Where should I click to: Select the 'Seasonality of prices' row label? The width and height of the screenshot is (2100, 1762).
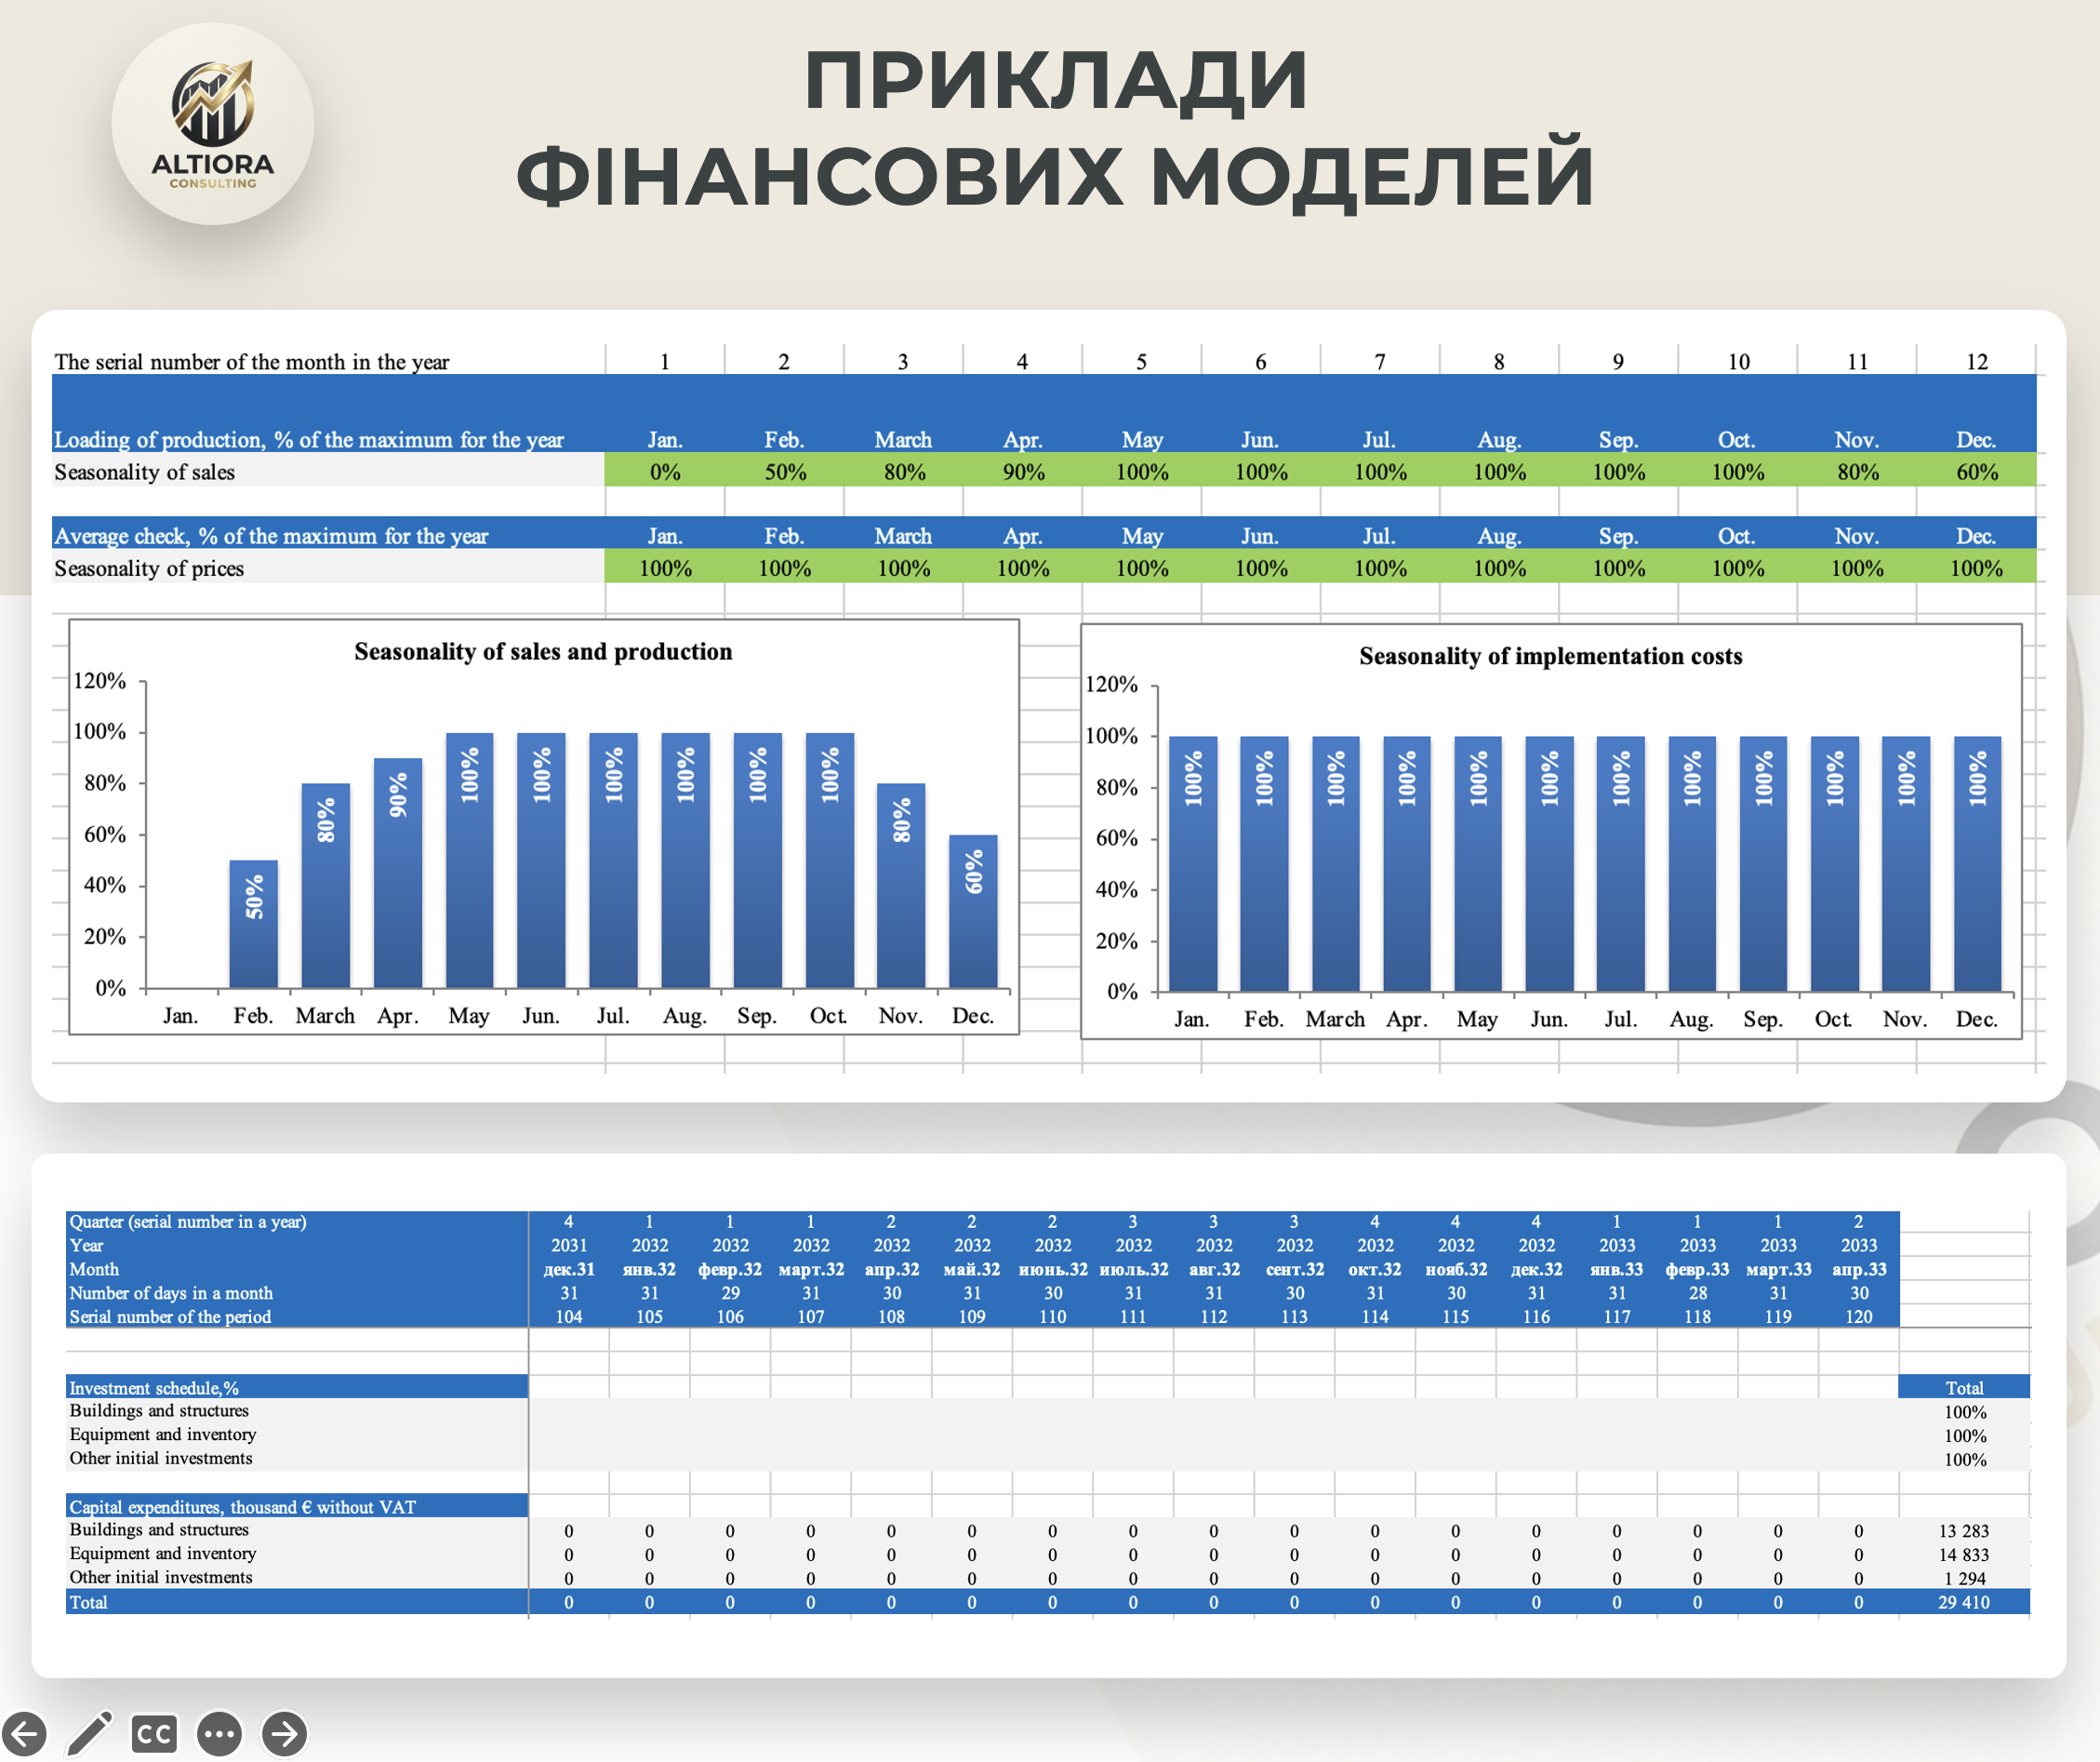[x=149, y=568]
